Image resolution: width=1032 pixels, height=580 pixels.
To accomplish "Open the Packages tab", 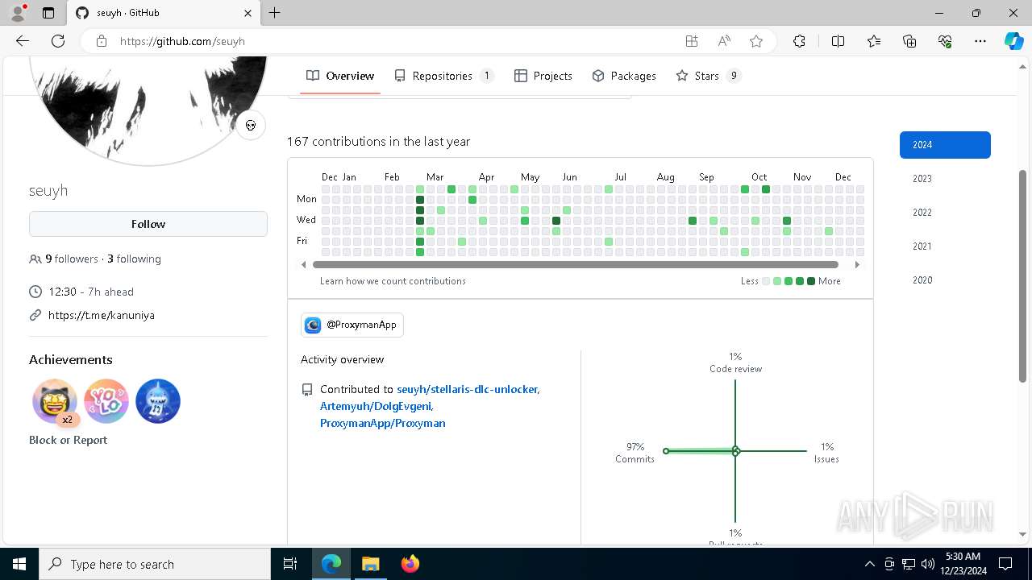I will [x=624, y=76].
